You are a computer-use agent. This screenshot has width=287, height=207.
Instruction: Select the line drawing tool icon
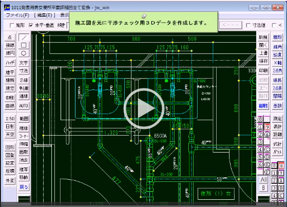[24, 37]
